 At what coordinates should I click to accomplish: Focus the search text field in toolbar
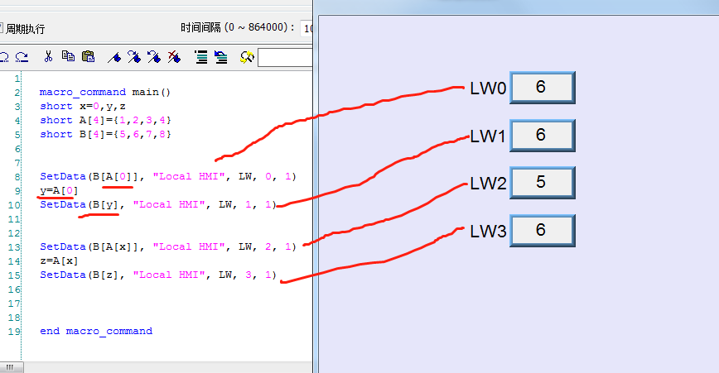pos(285,57)
